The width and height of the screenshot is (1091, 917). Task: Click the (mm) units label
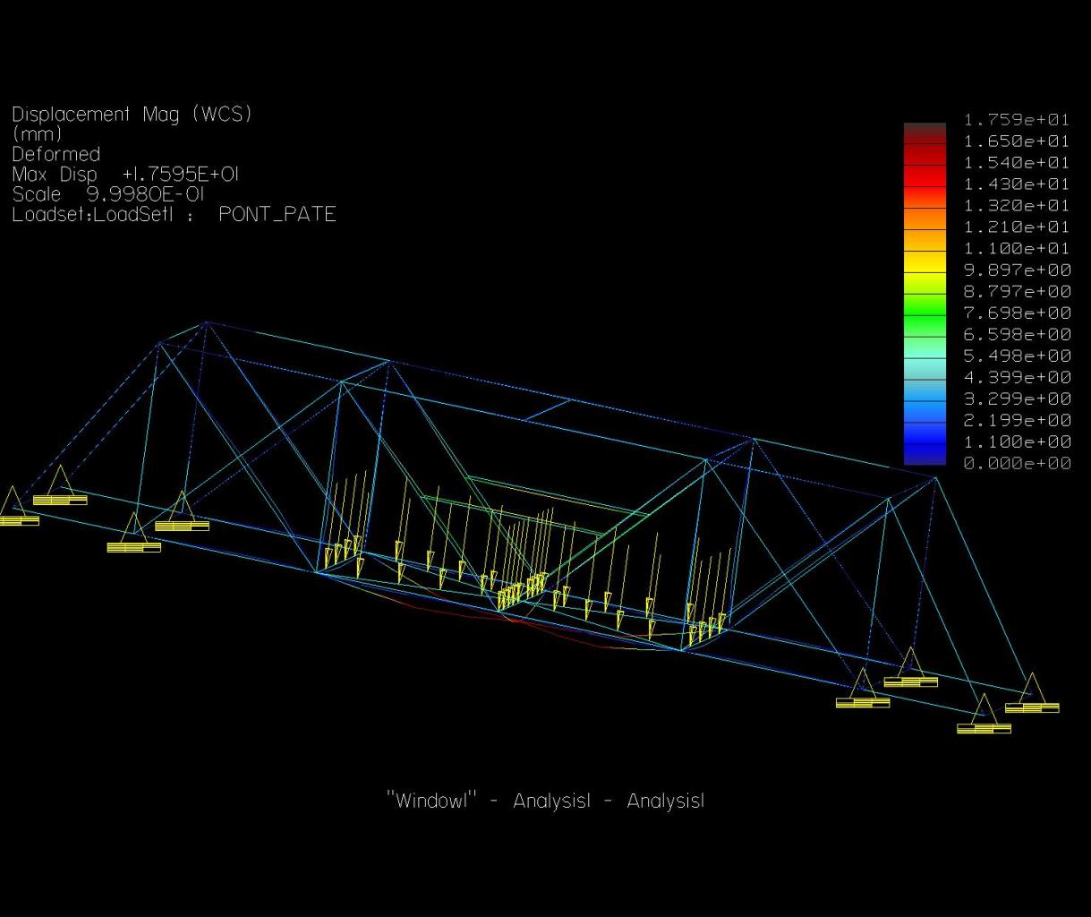pos(37,134)
